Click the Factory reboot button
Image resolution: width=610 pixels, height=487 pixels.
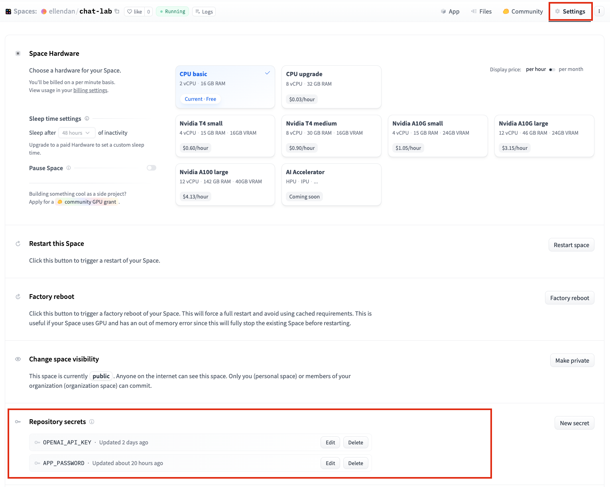[x=569, y=298]
